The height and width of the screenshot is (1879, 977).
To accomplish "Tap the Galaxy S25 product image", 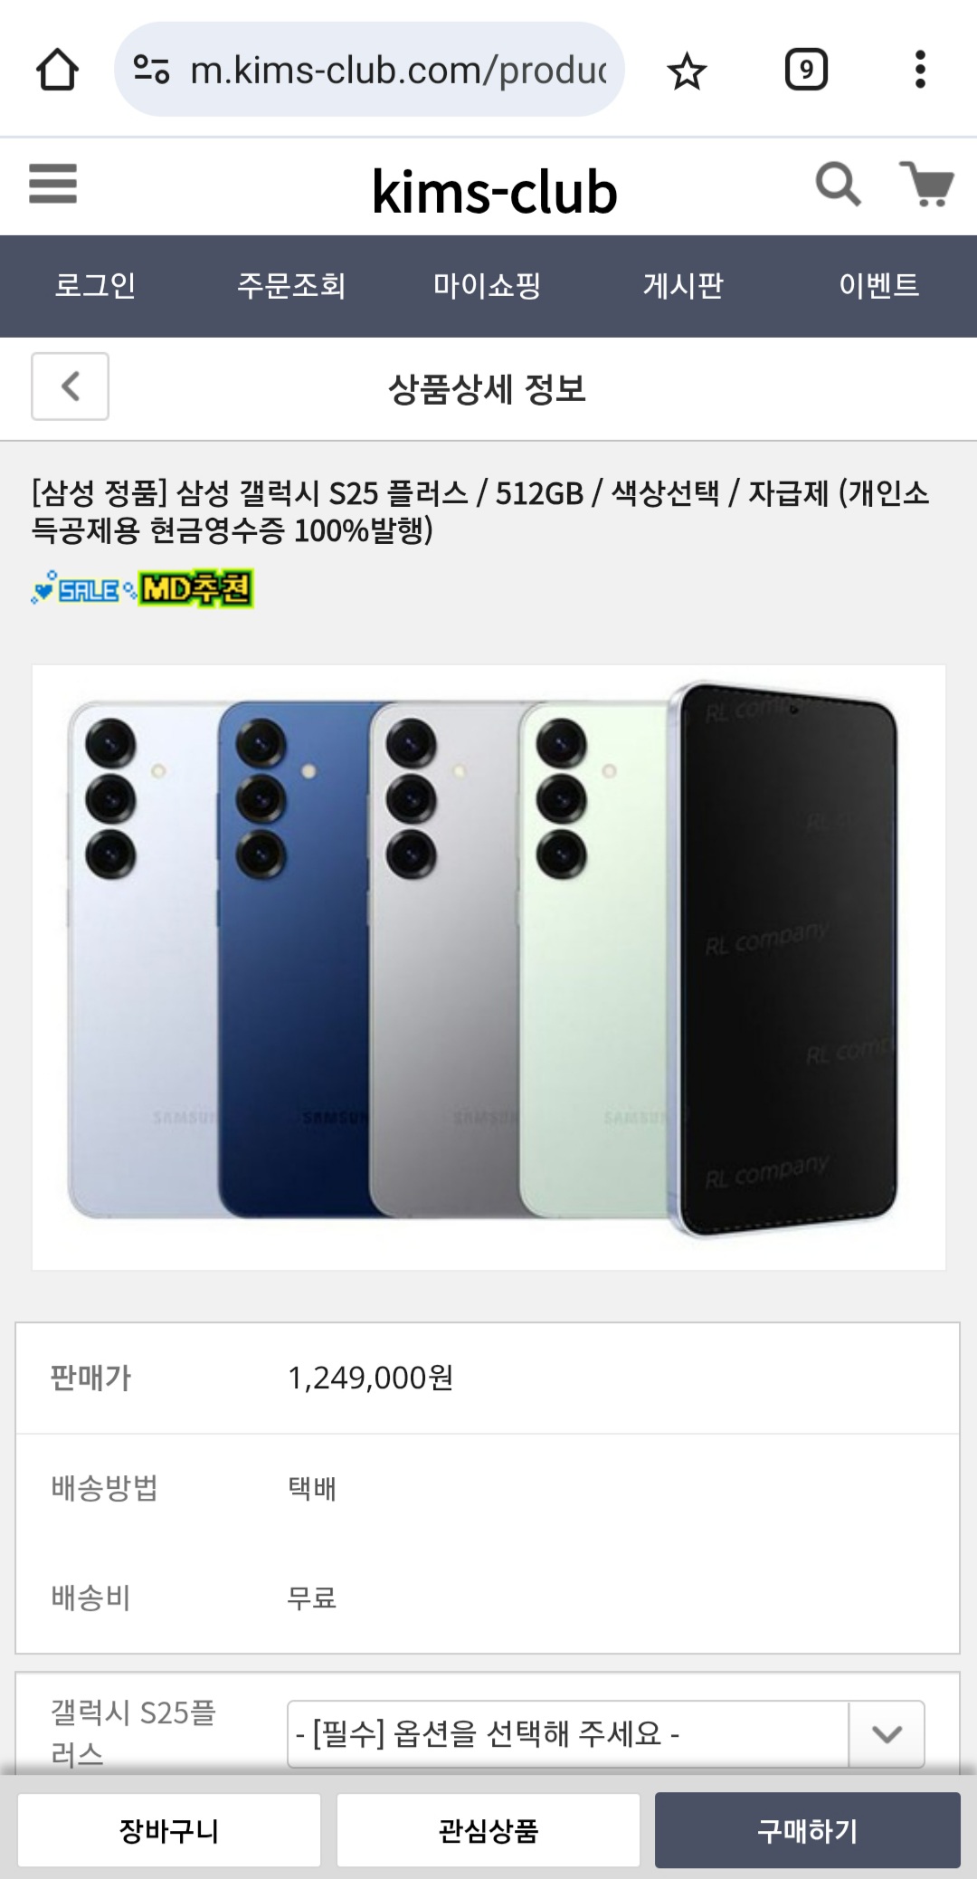I will [488, 967].
